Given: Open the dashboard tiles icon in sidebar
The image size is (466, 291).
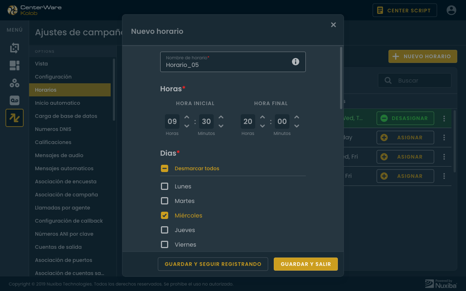Looking at the screenshot, I should click(15, 65).
